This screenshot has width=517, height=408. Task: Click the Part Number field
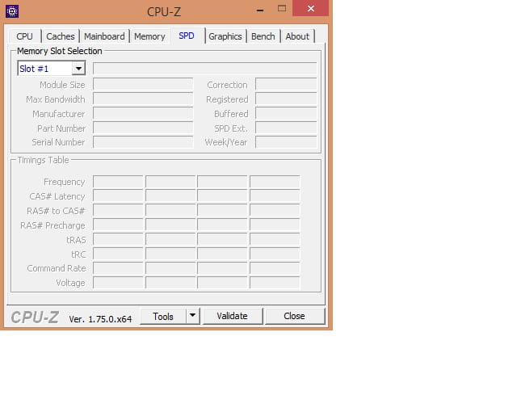(143, 128)
